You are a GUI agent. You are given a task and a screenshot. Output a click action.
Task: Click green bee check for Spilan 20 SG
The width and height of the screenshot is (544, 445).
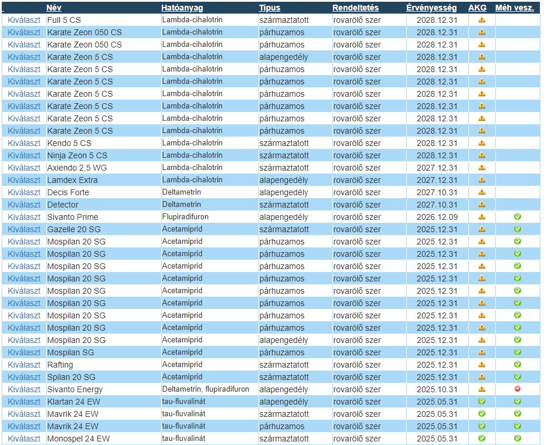tap(517, 377)
